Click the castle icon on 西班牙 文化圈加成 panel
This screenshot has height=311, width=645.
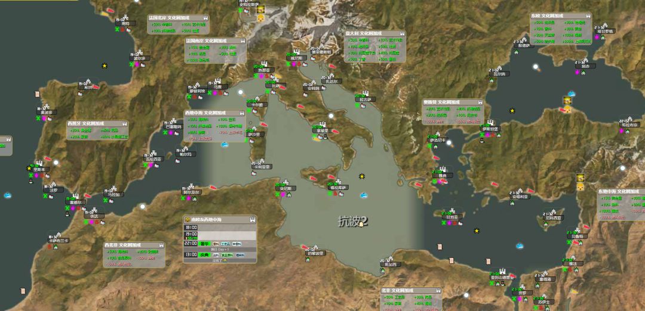124,123
